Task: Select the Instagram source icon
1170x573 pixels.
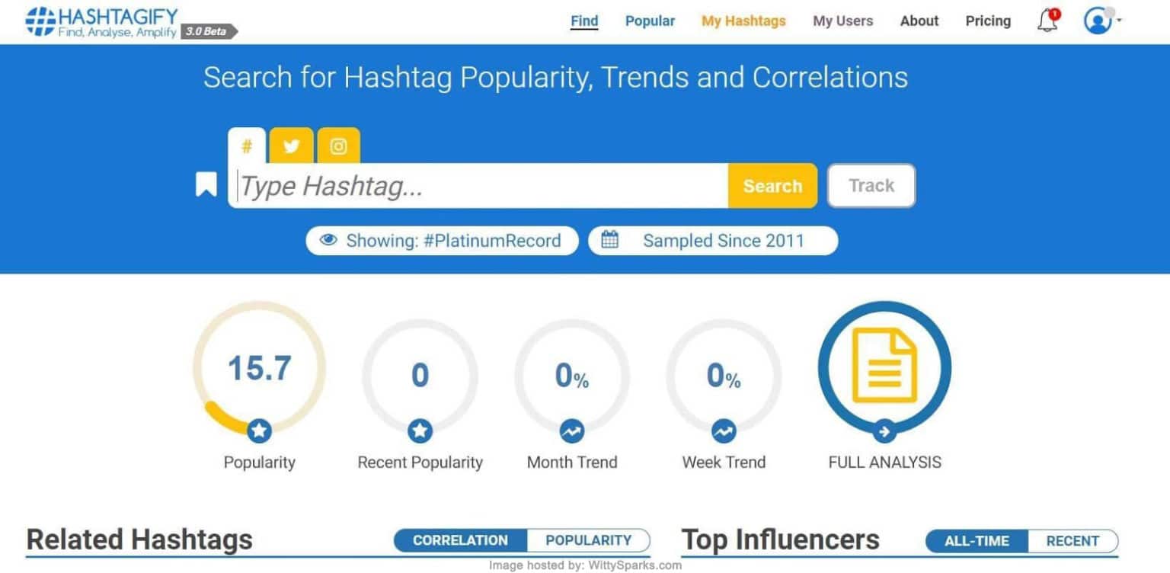Action: pos(338,146)
